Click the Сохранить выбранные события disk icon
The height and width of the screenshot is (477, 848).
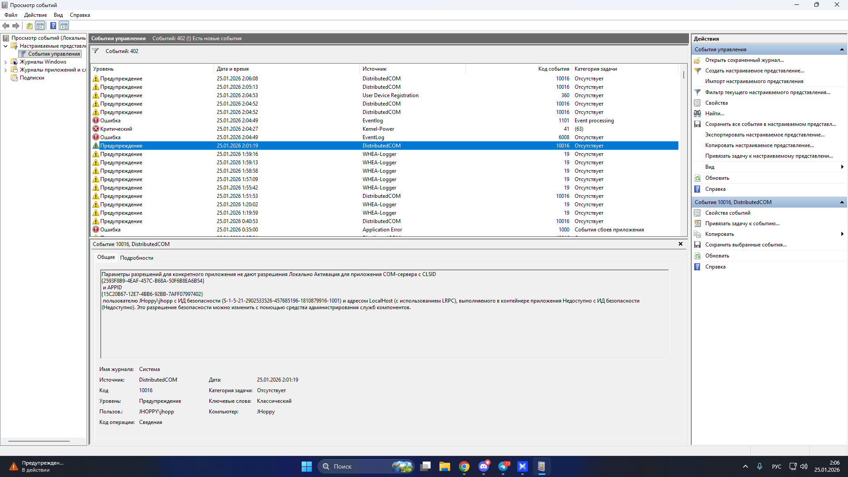coord(697,245)
